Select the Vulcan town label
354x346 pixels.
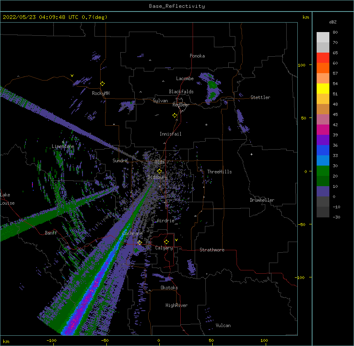point(223,325)
